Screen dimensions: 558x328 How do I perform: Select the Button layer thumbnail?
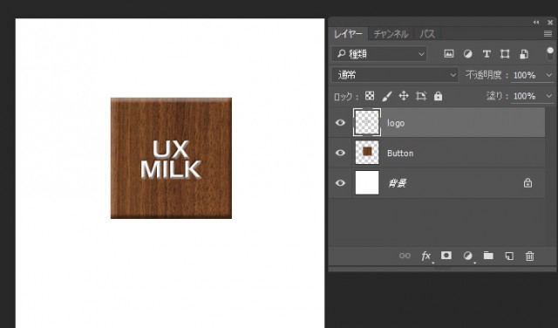click(x=367, y=153)
